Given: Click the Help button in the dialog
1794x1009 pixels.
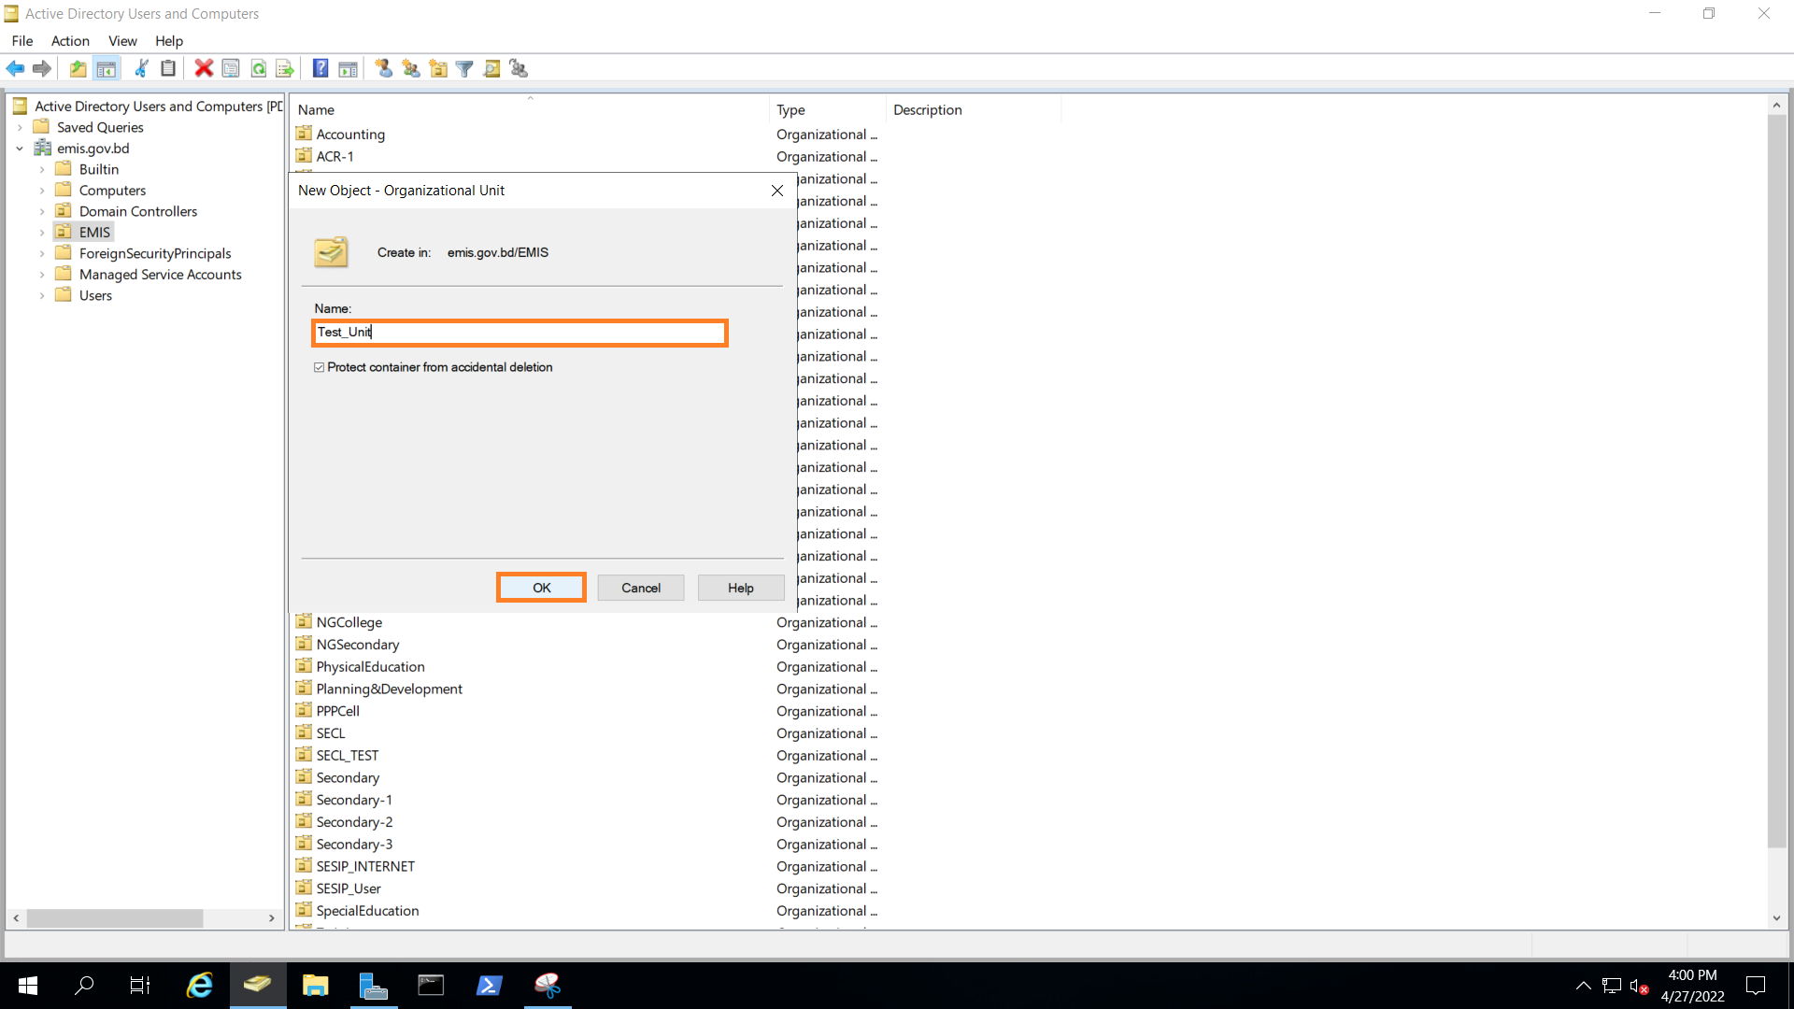Looking at the screenshot, I should click(x=741, y=588).
